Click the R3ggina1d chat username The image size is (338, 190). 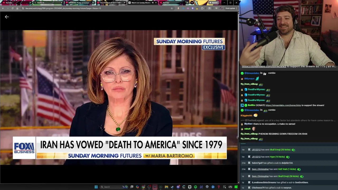pos(246,116)
